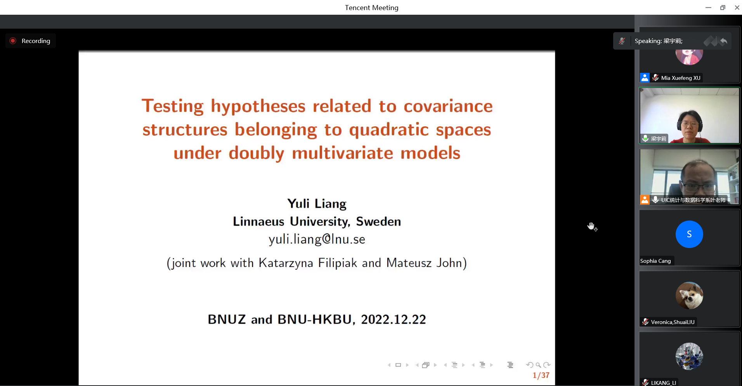Click Sophia Cang's blue S avatar

click(x=689, y=234)
